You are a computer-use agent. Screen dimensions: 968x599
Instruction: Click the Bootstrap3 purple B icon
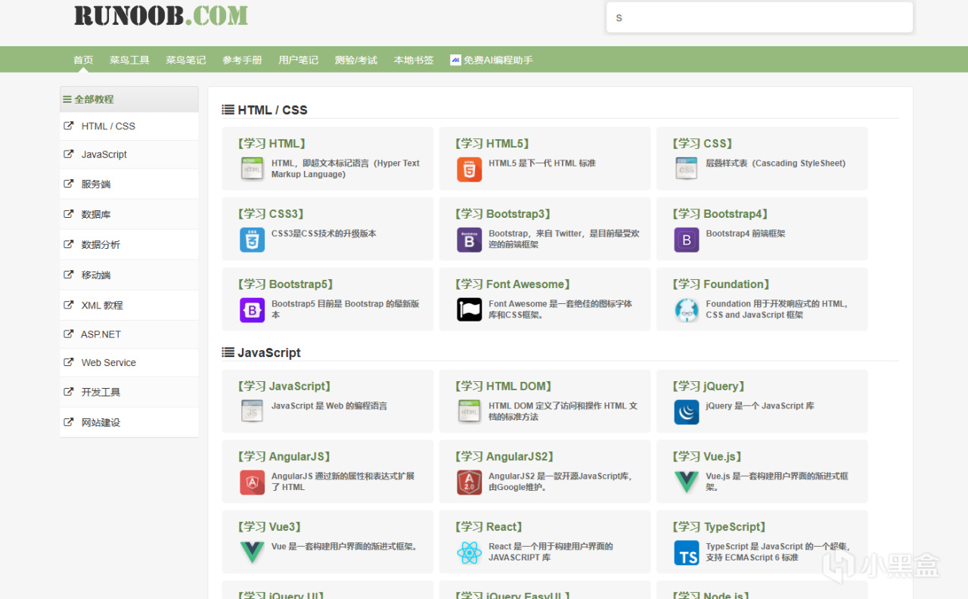point(469,239)
